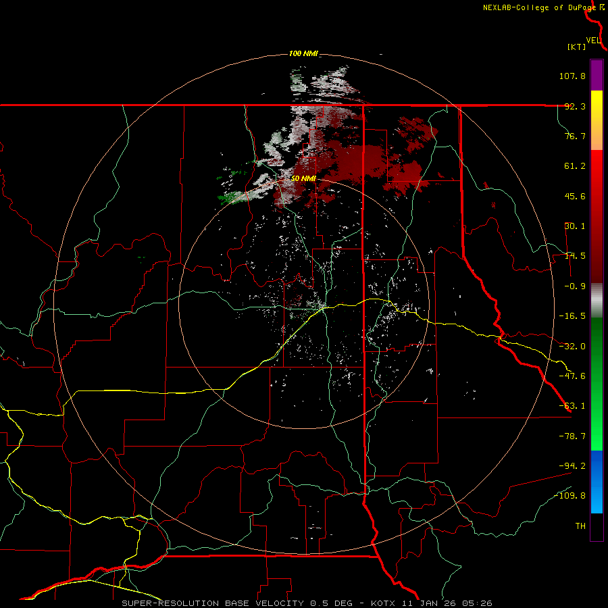Select the 76.7 scale value
Screen dimensions: 608x608
(x=575, y=136)
